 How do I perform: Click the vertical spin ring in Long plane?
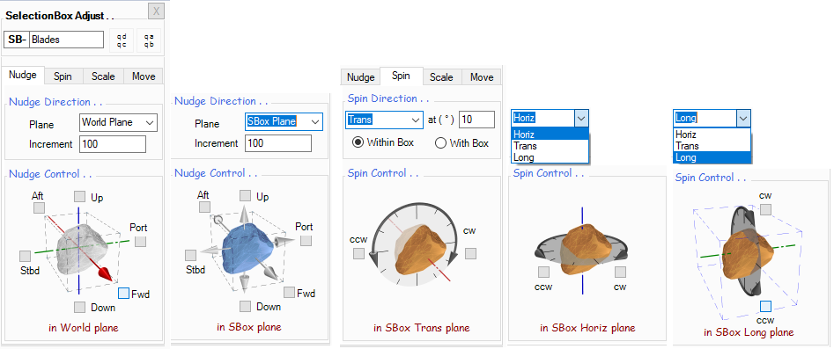742,250
